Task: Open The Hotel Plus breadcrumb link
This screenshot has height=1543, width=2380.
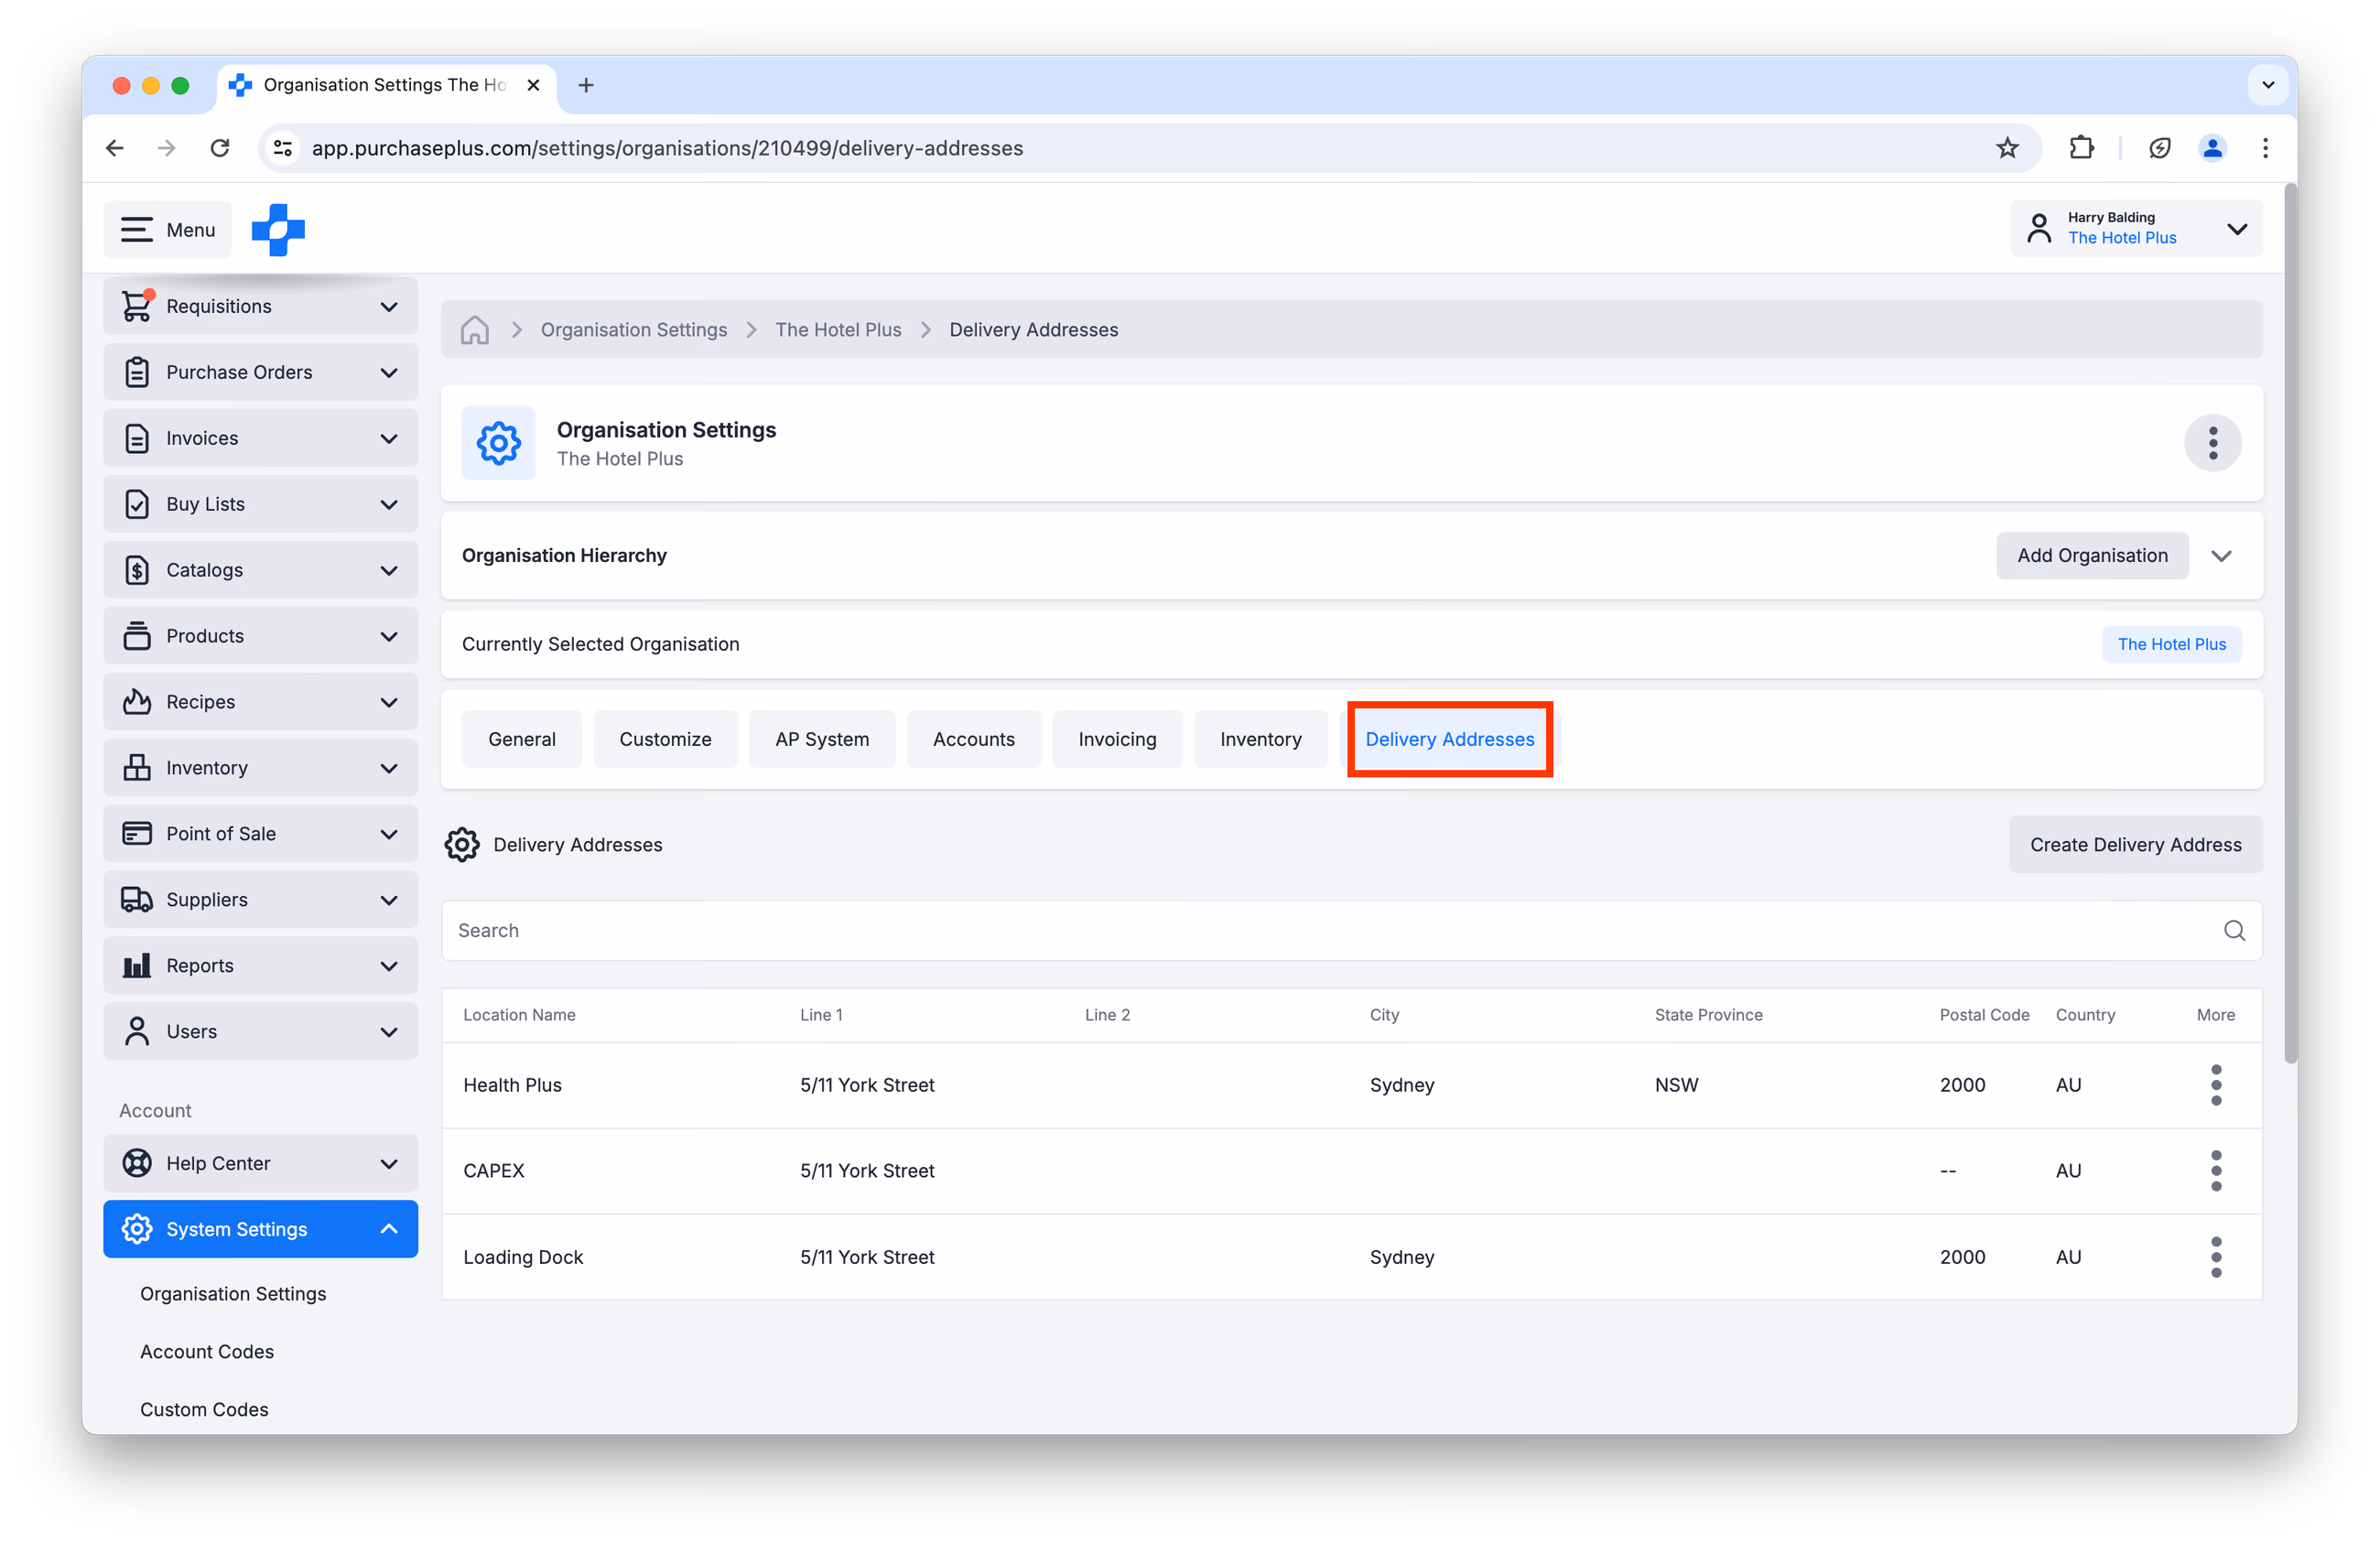Action: 838,330
